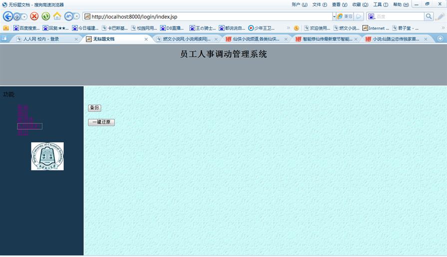Open the 君子堂 bookmark
Screen dimensions: 447x257
tap(406, 28)
